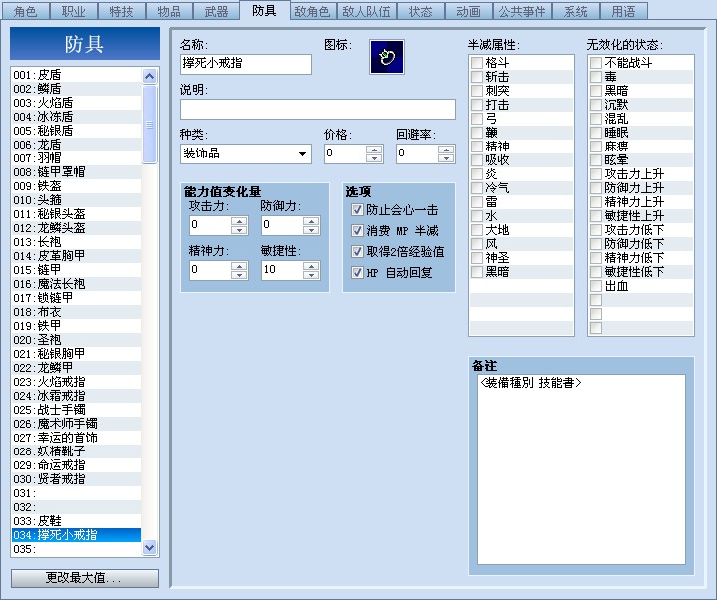Select 001:皮盾 in the armor list
The image size is (717, 600).
coord(77,75)
